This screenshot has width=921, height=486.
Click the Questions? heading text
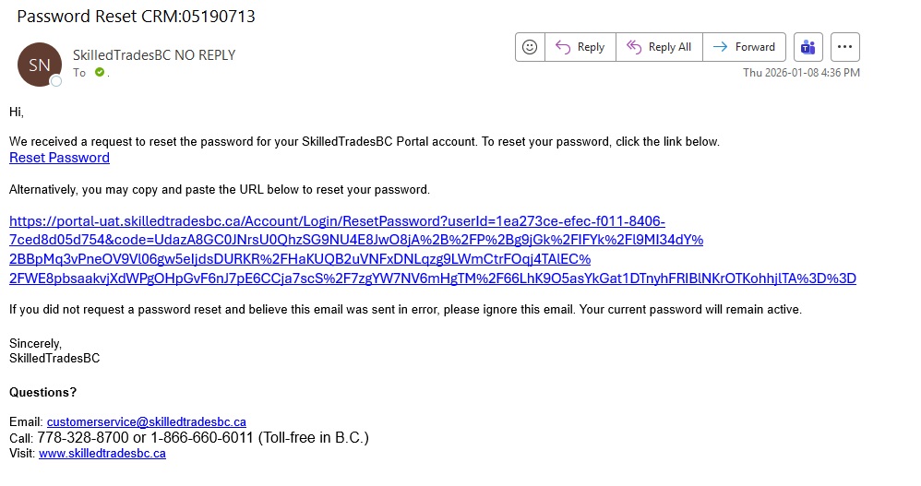(42, 392)
